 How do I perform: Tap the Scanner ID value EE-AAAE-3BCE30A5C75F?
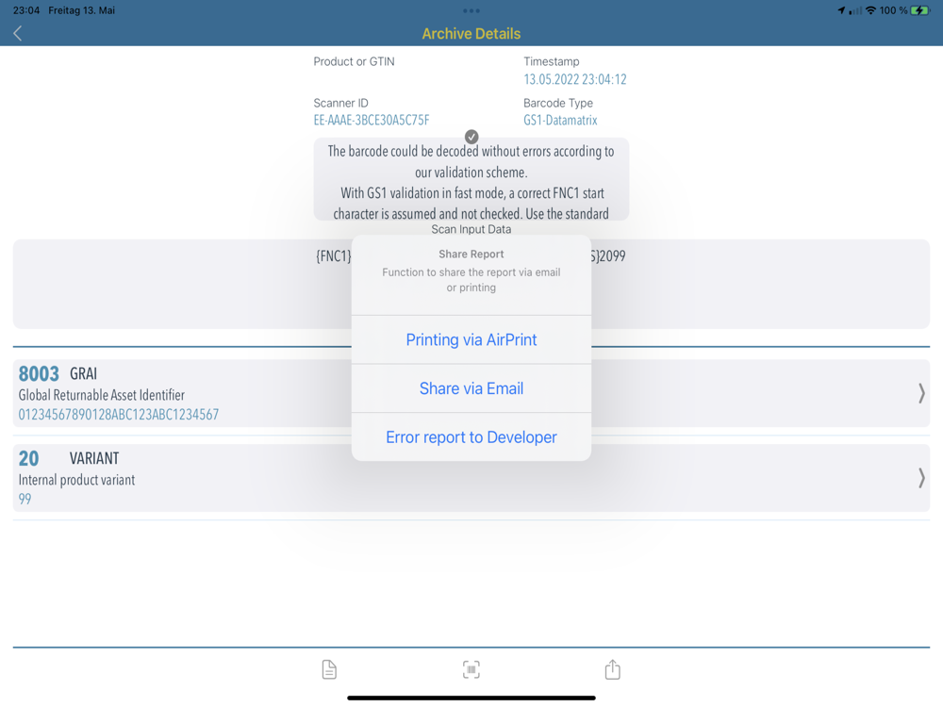pos(371,121)
